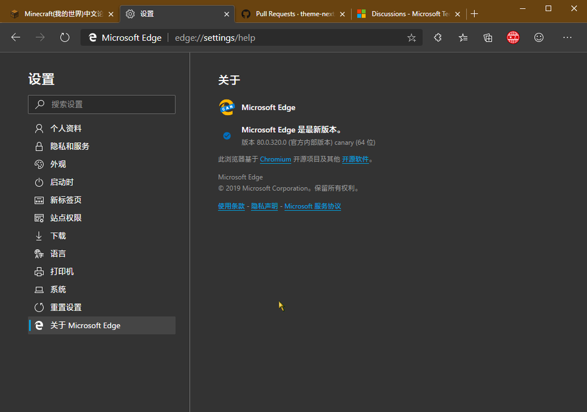Image resolution: width=587 pixels, height=412 pixels.
Task: Click the red profile avatar icon
Action: [x=512, y=37]
